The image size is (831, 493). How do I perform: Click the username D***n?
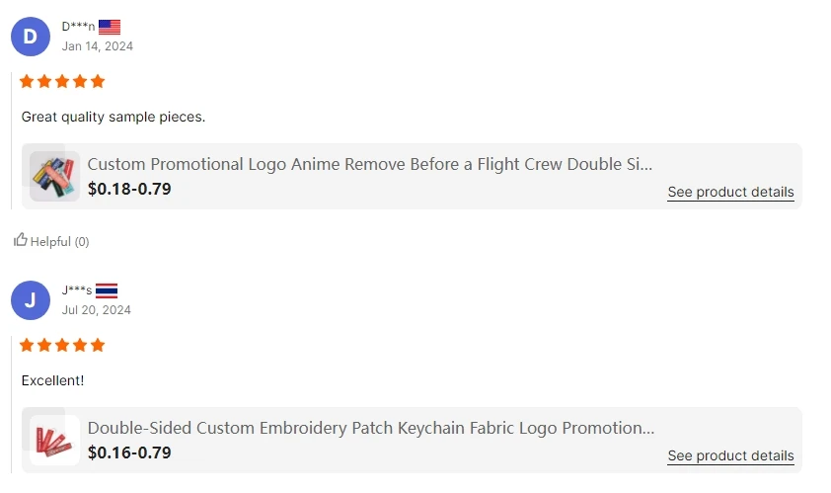coord(78,27)
